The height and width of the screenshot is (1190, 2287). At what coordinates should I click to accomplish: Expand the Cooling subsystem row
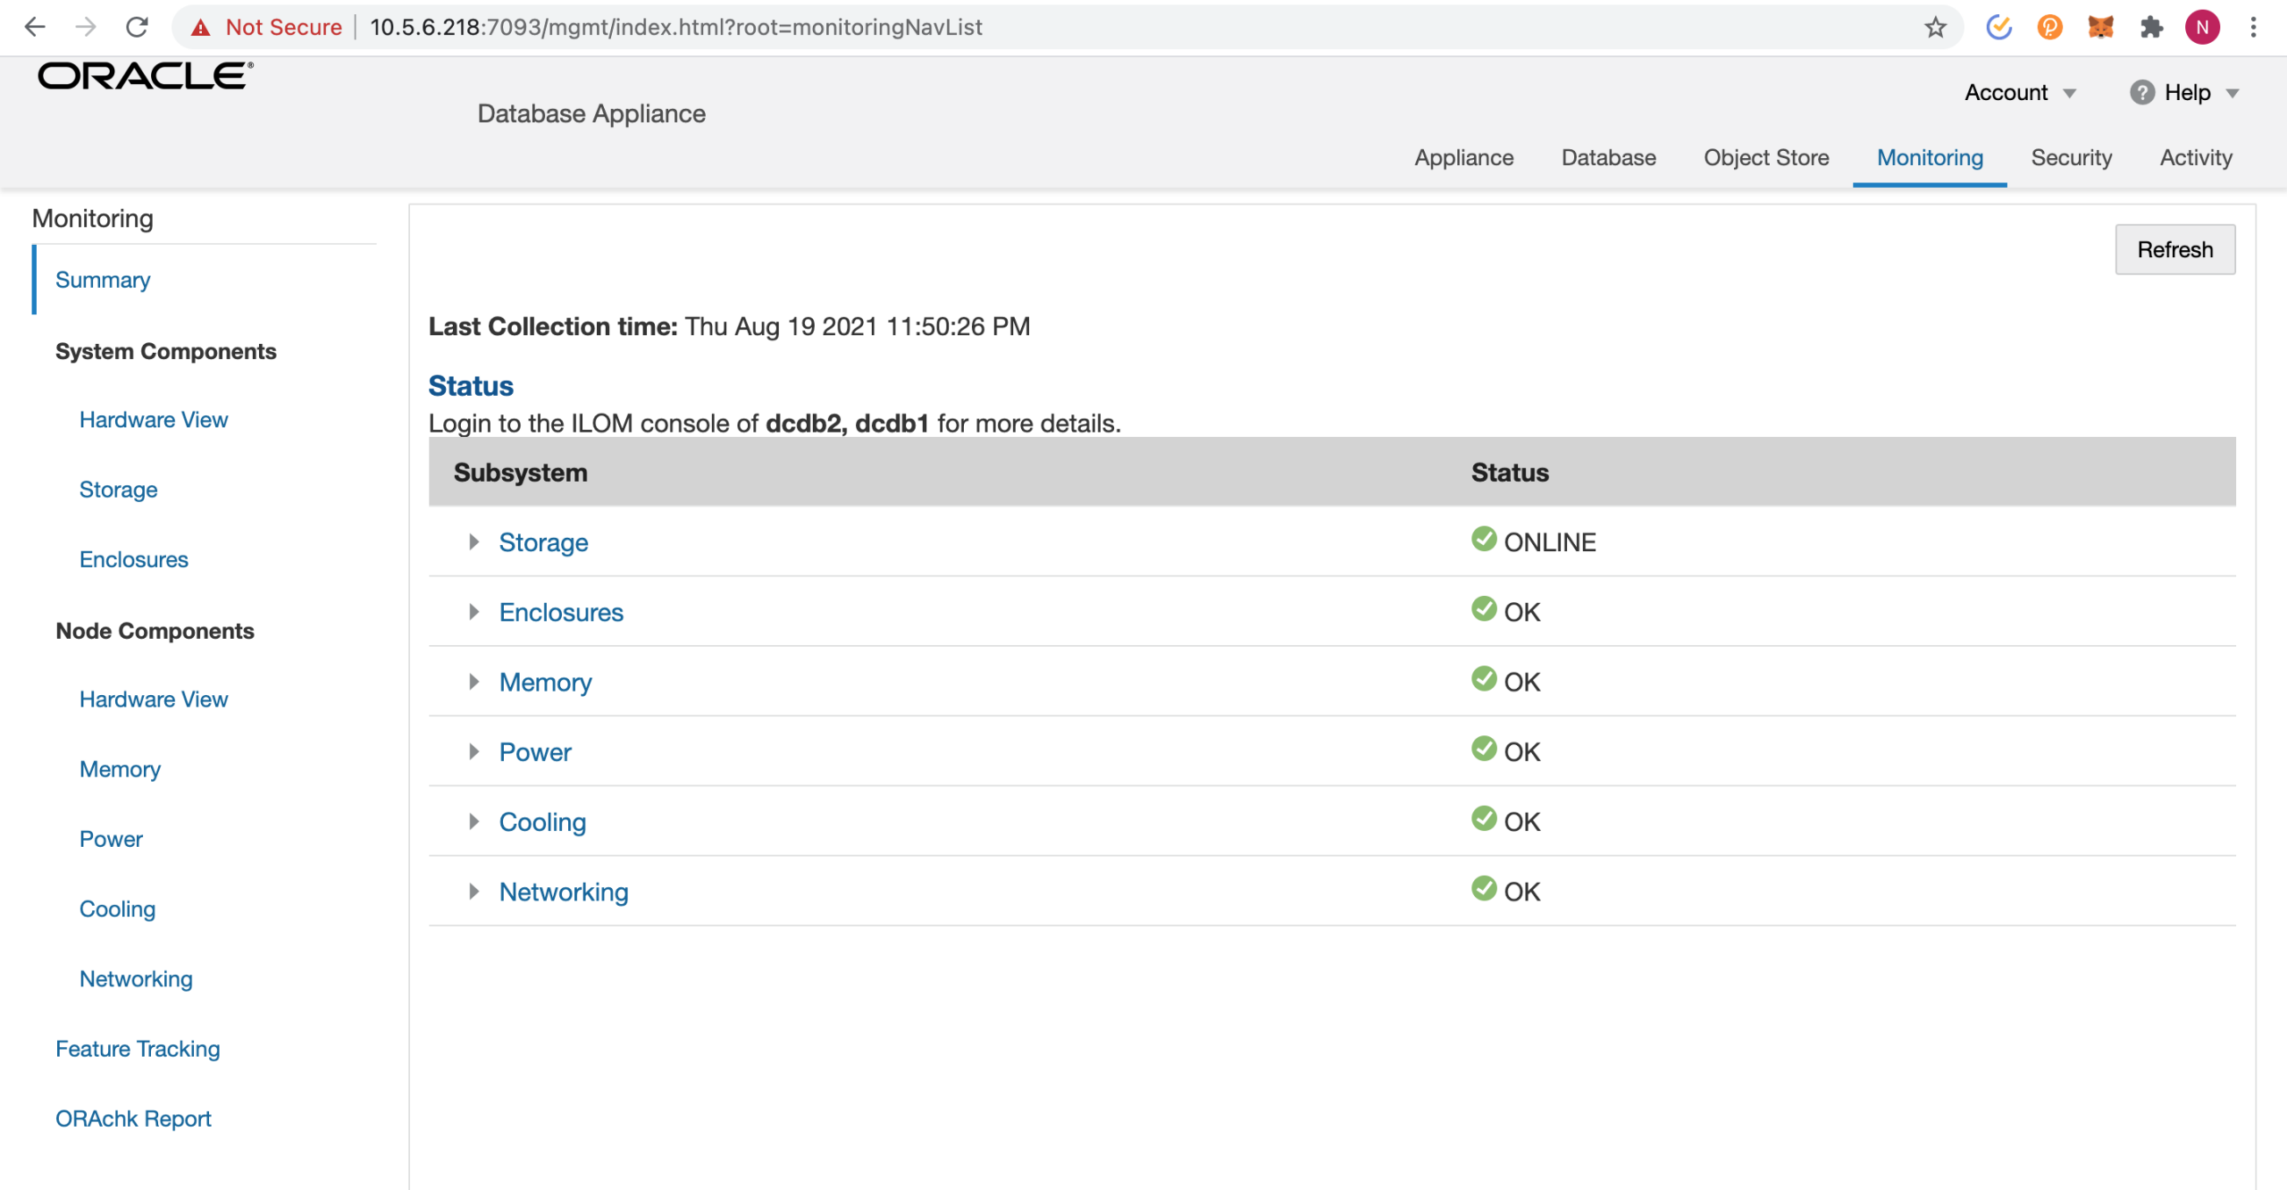point(473,821)
